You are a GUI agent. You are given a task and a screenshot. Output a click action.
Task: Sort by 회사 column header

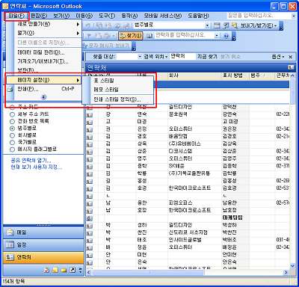point(194,75)
